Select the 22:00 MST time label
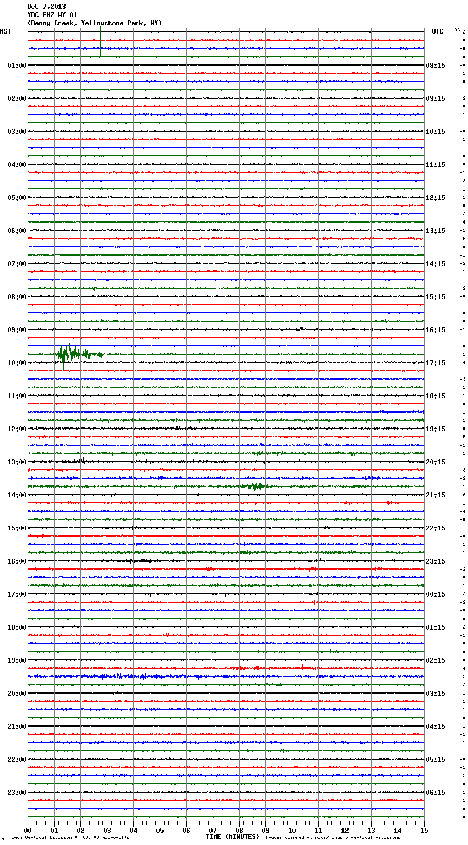This screenshot has width=468, height=845. click(17, 760)
